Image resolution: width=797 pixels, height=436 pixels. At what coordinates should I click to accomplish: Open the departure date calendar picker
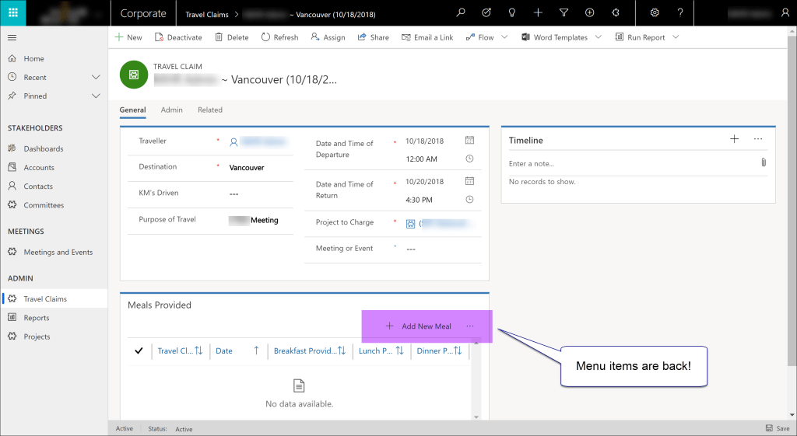click(469, 141)
